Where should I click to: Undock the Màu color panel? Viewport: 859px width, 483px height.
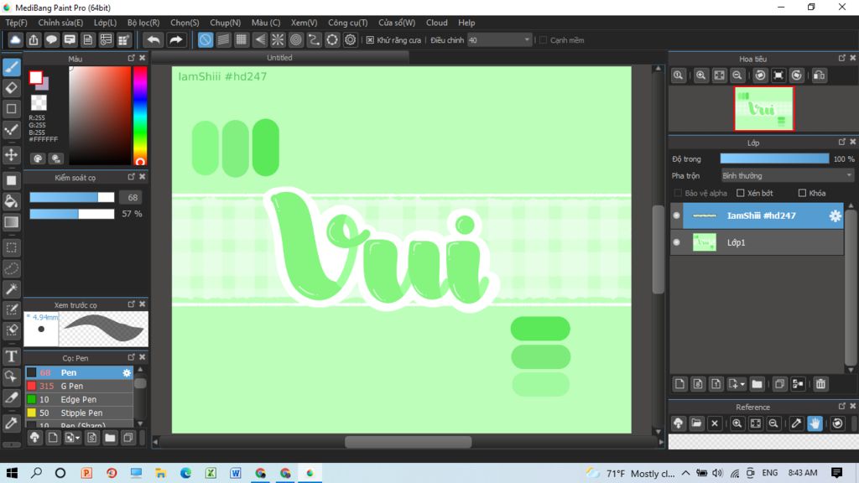click(132, 58)
